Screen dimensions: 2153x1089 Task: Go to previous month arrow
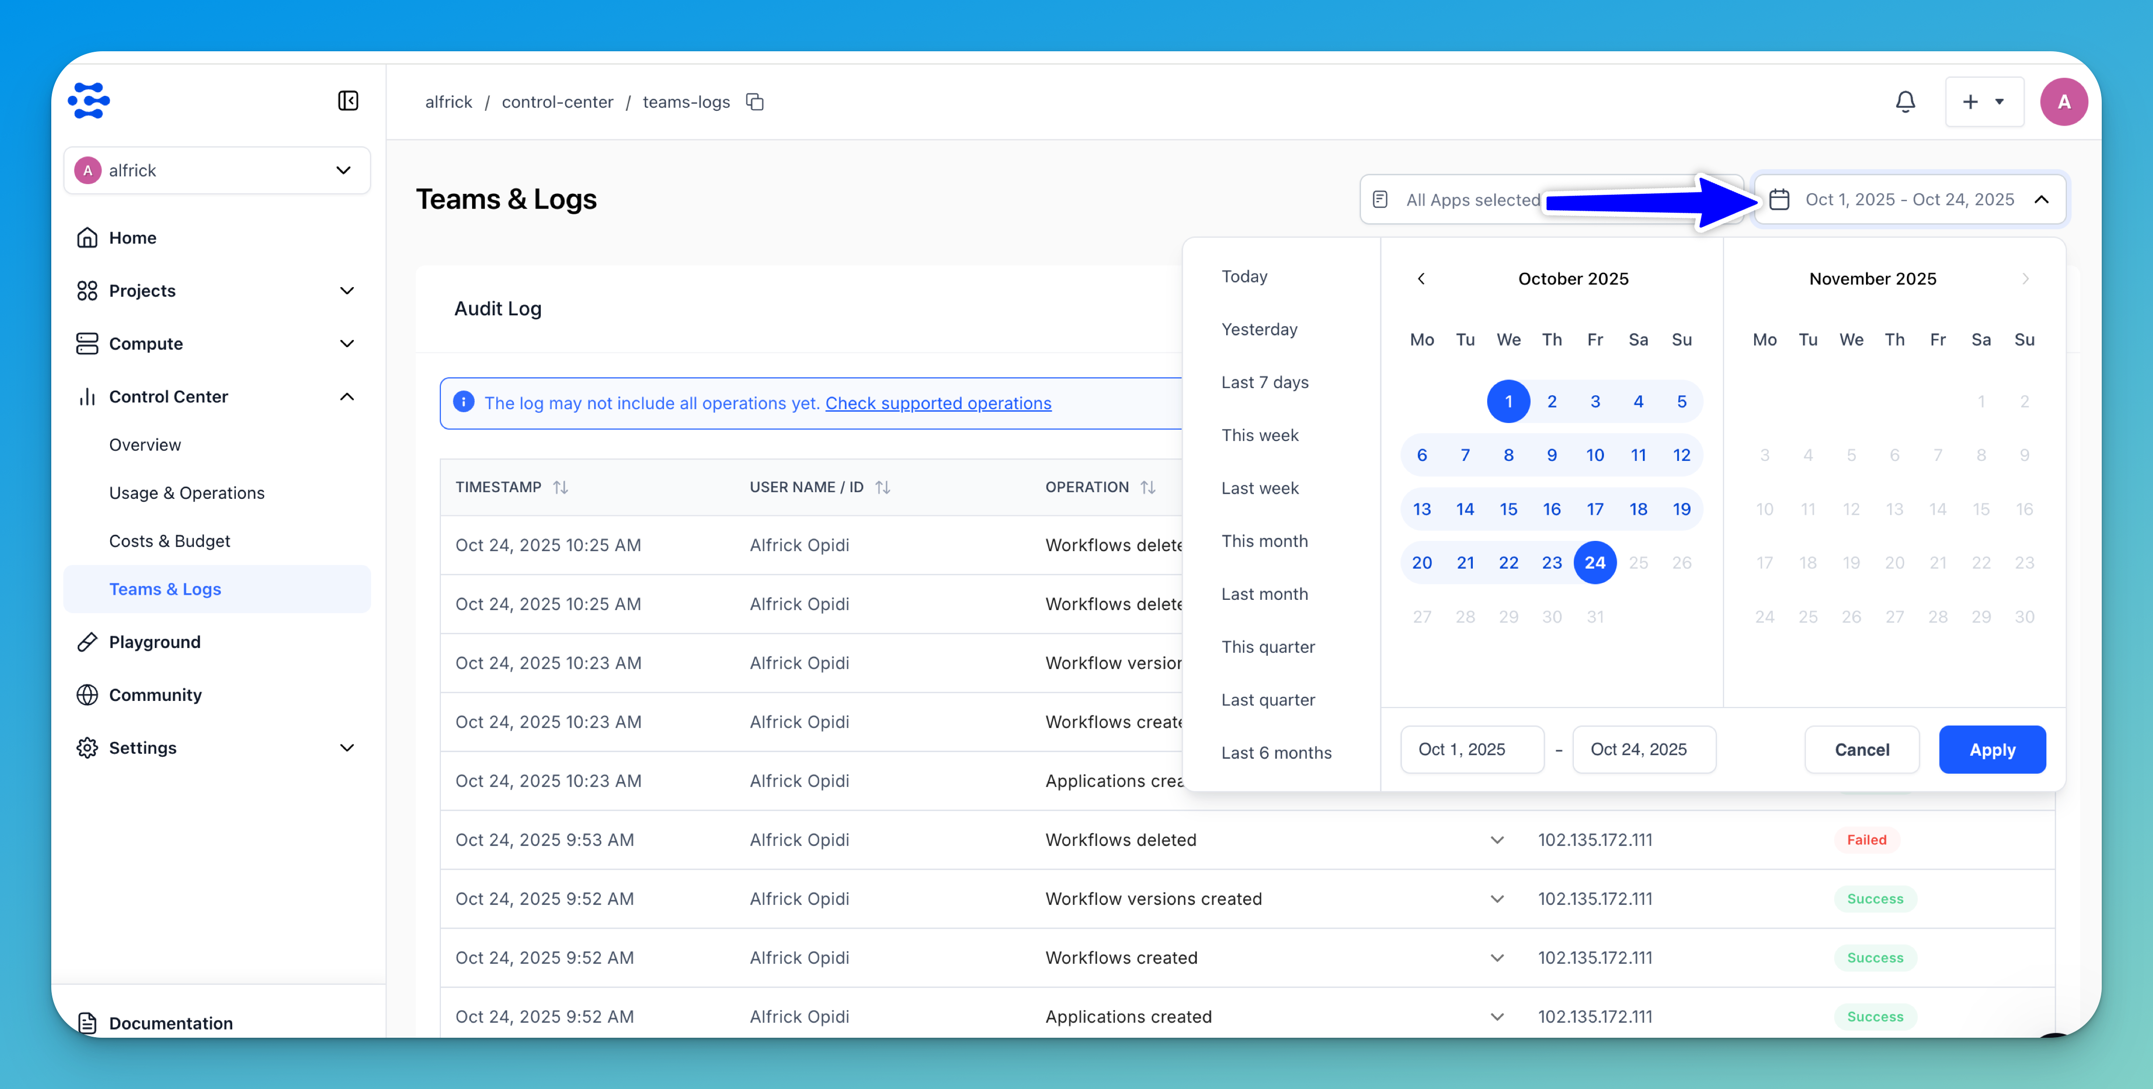(x=1421, y=278)
